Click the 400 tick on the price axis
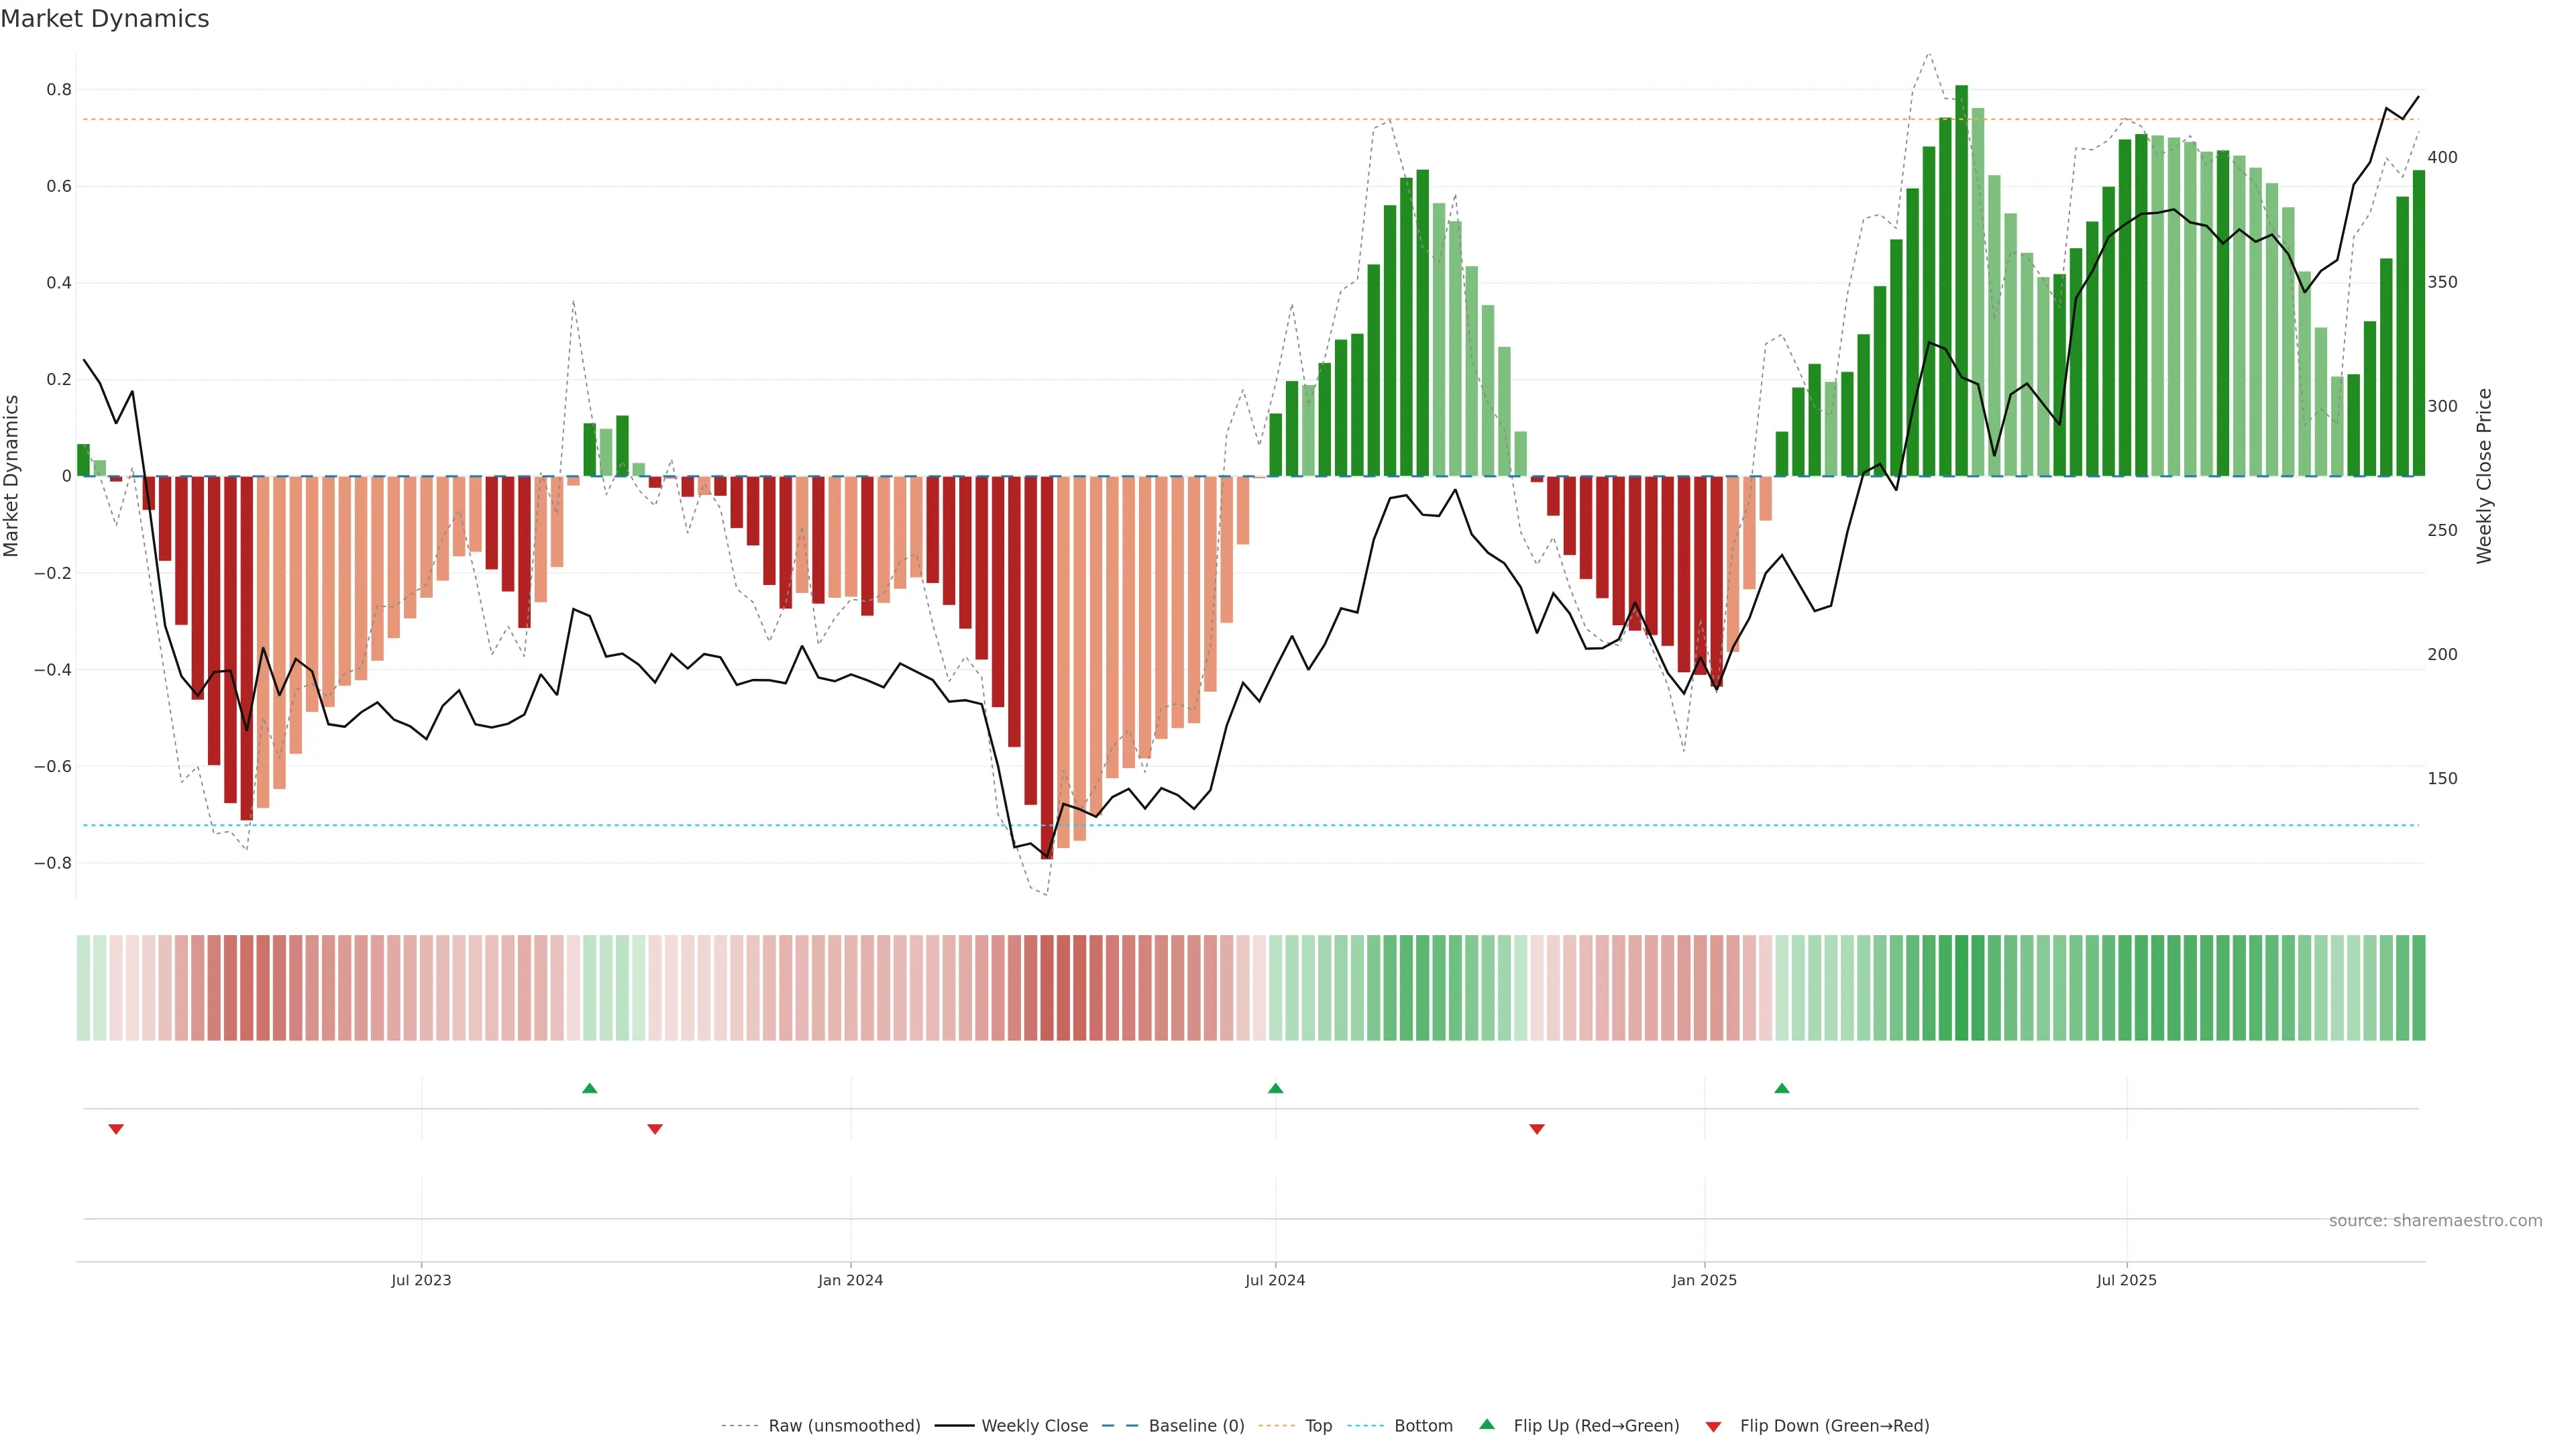 (x=2442, y=158)
